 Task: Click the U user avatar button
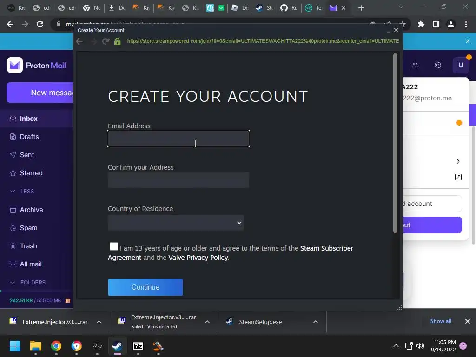[461, 65]
